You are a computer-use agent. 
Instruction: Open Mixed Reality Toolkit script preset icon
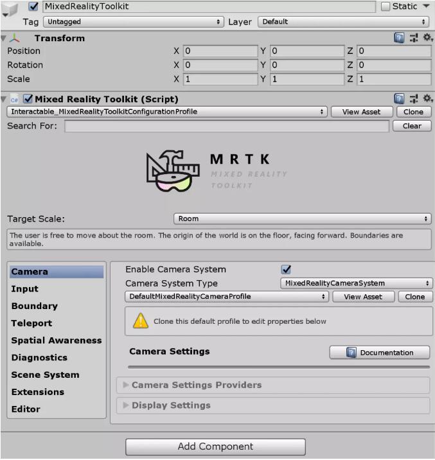pyautogui.click(x=414, y=99)
